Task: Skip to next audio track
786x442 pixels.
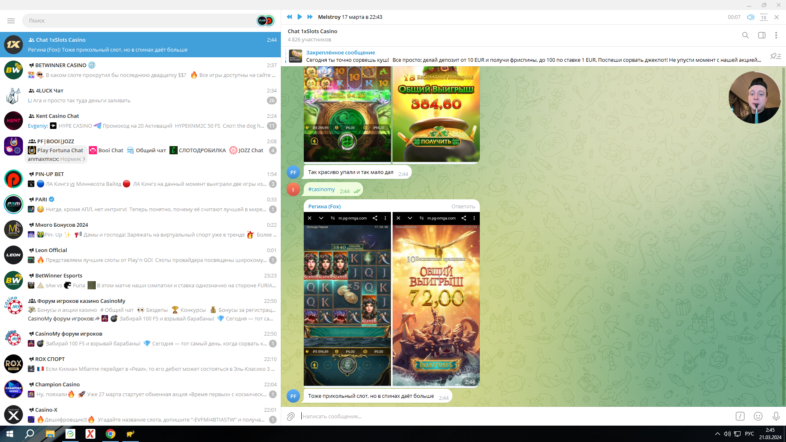Action: (310, 17)
